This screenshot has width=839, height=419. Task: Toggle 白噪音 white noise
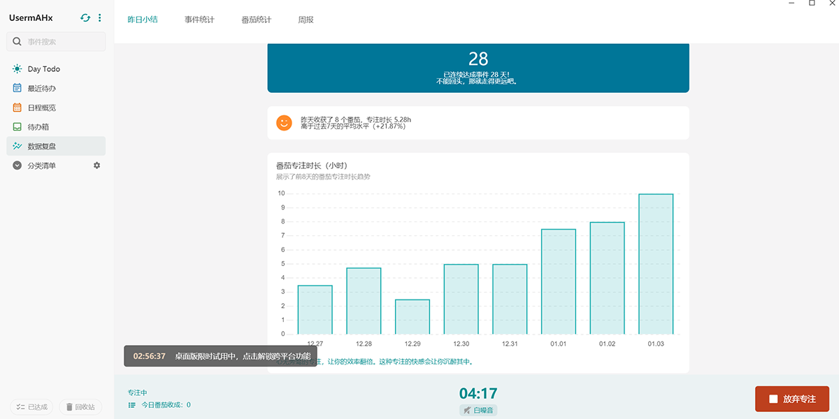point(478,411)
